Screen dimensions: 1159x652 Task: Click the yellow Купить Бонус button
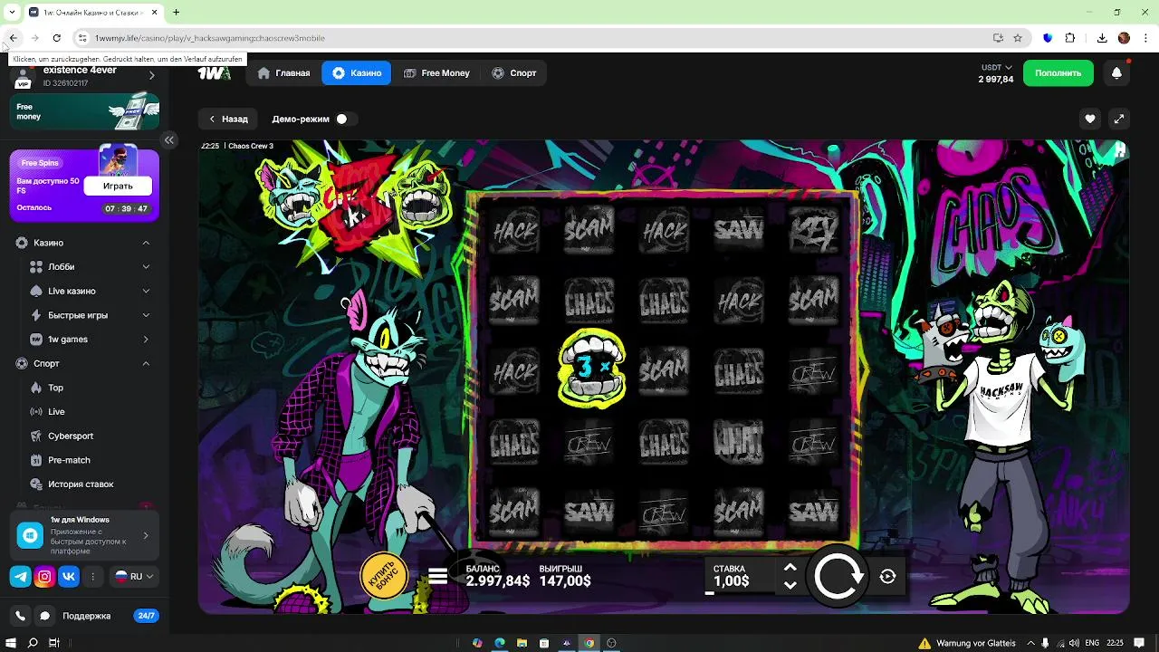click(383, 575)
